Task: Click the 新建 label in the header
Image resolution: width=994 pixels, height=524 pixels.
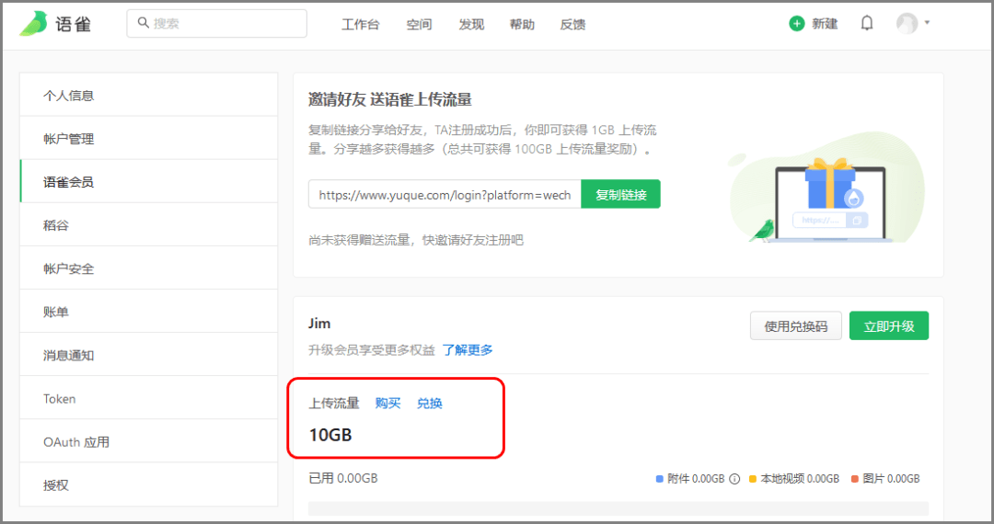Action: (825, 23)
